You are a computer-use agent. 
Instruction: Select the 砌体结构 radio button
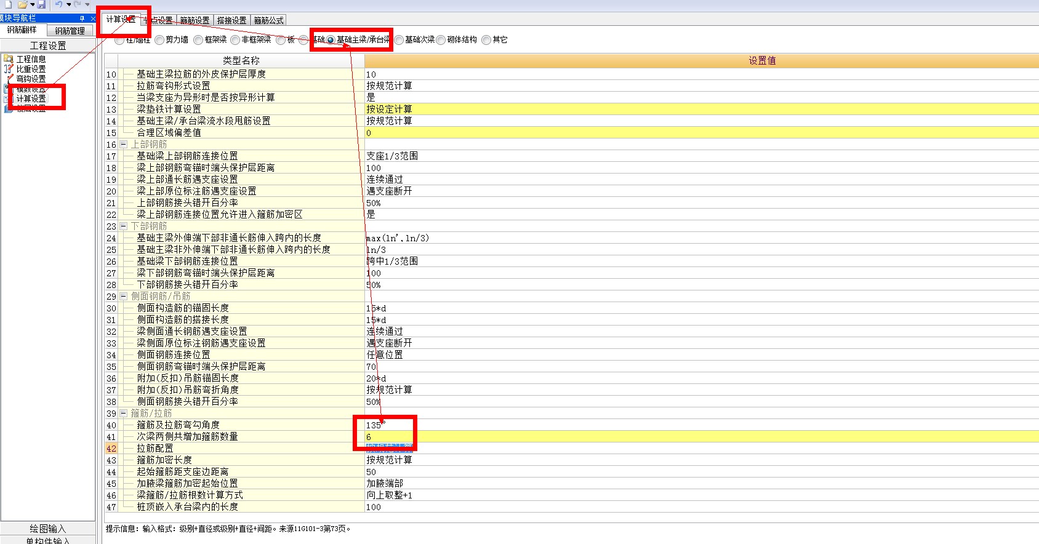441,40
